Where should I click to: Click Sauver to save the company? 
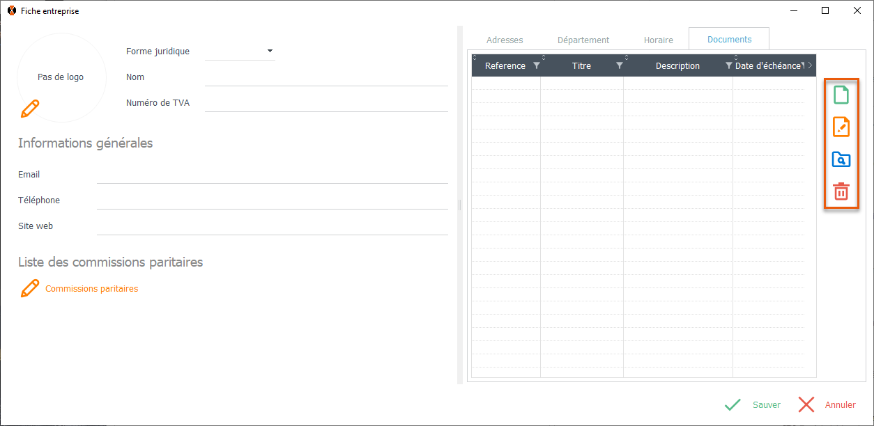click(753, 405)
